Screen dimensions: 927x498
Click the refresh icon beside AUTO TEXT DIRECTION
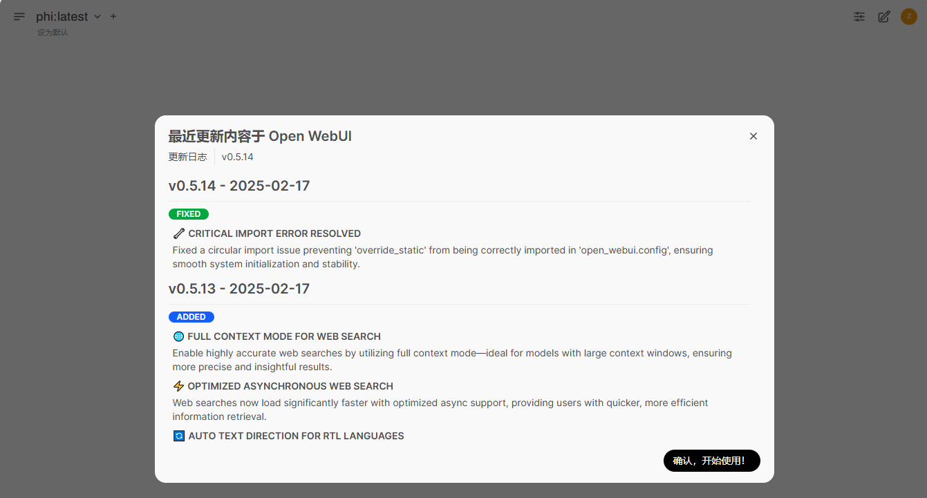point(179,436)
